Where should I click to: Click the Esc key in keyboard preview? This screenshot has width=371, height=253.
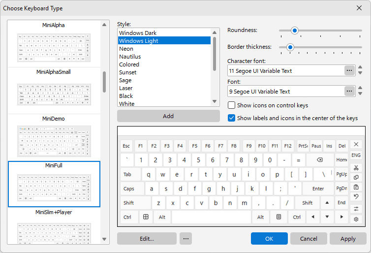click(126, 146)
